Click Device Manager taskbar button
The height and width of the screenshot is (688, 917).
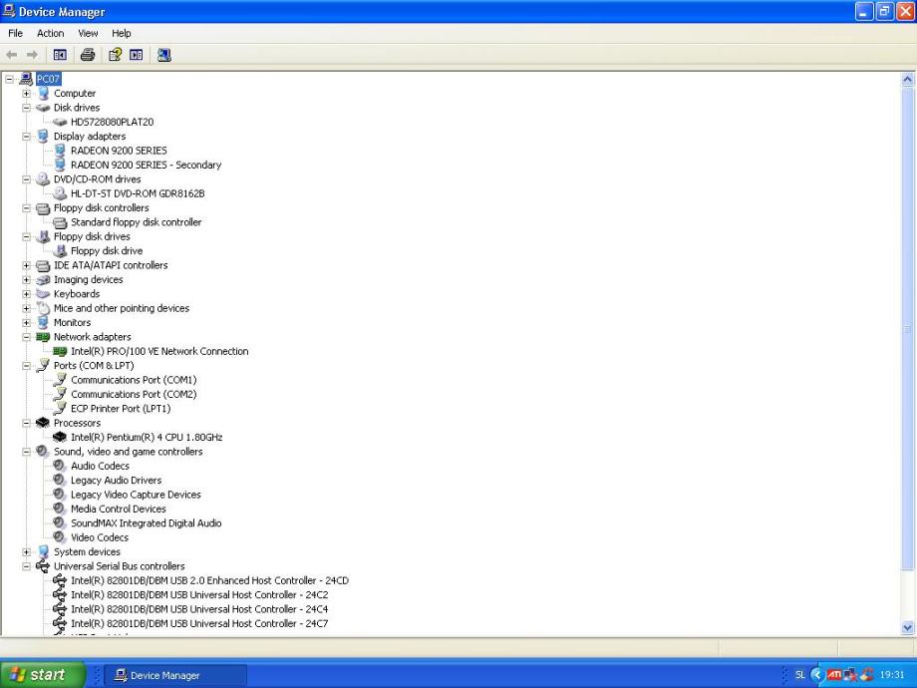coord(175,675)
